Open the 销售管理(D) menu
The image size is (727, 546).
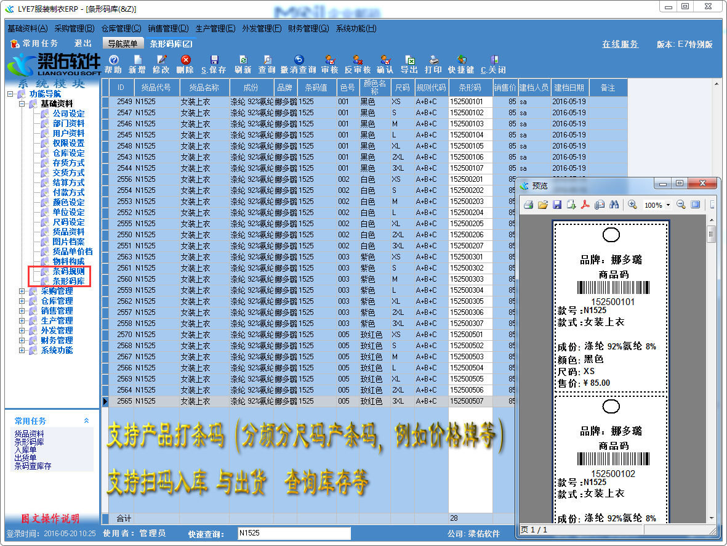coord(168,28)
